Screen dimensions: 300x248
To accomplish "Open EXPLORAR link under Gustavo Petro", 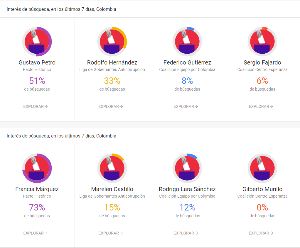I will pos(36,106).
